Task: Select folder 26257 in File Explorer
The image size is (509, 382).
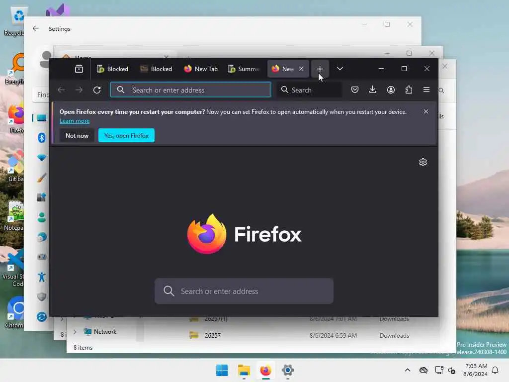Action: [x=212, y=335]
